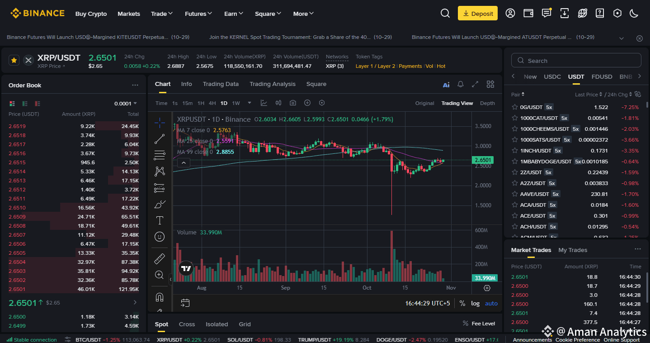Expand the announcements banner chevron
The height and width of the screenshot is (343, 650).
622,38
